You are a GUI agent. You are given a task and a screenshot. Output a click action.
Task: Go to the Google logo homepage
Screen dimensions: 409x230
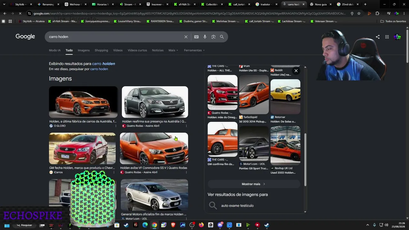(x=25, y=36)
